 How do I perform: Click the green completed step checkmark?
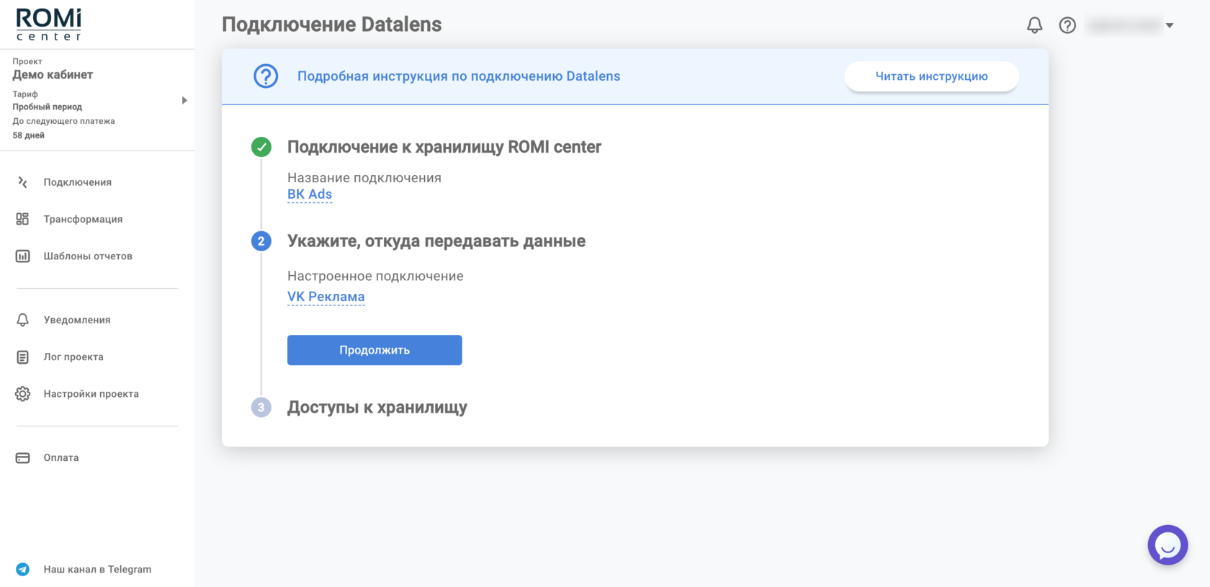click(x=261, y=147)
